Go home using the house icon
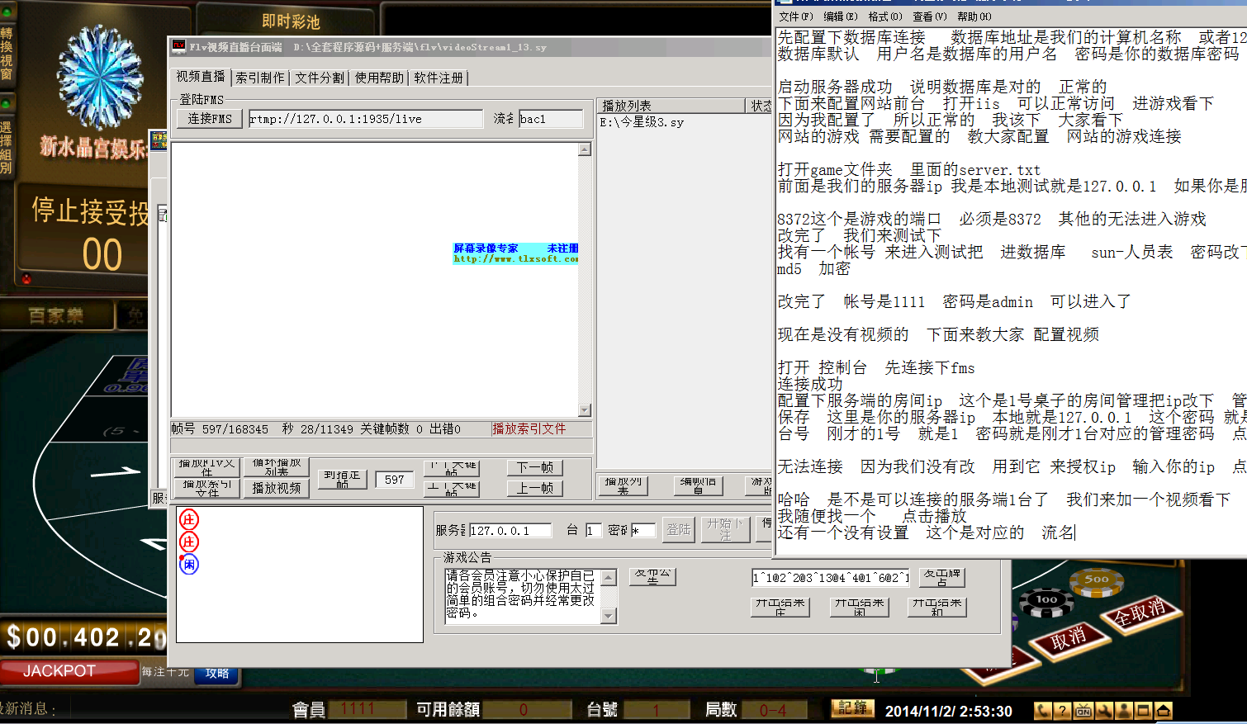 [x=1163, y=710]
